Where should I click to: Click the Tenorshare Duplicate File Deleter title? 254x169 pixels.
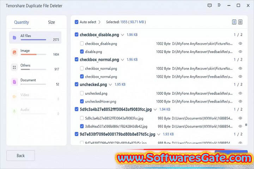pyautogui.click(x=34, y=6)
